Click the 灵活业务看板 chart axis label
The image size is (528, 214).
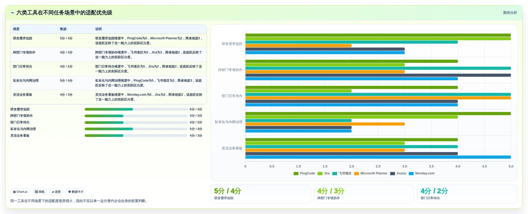coord(232,148)
